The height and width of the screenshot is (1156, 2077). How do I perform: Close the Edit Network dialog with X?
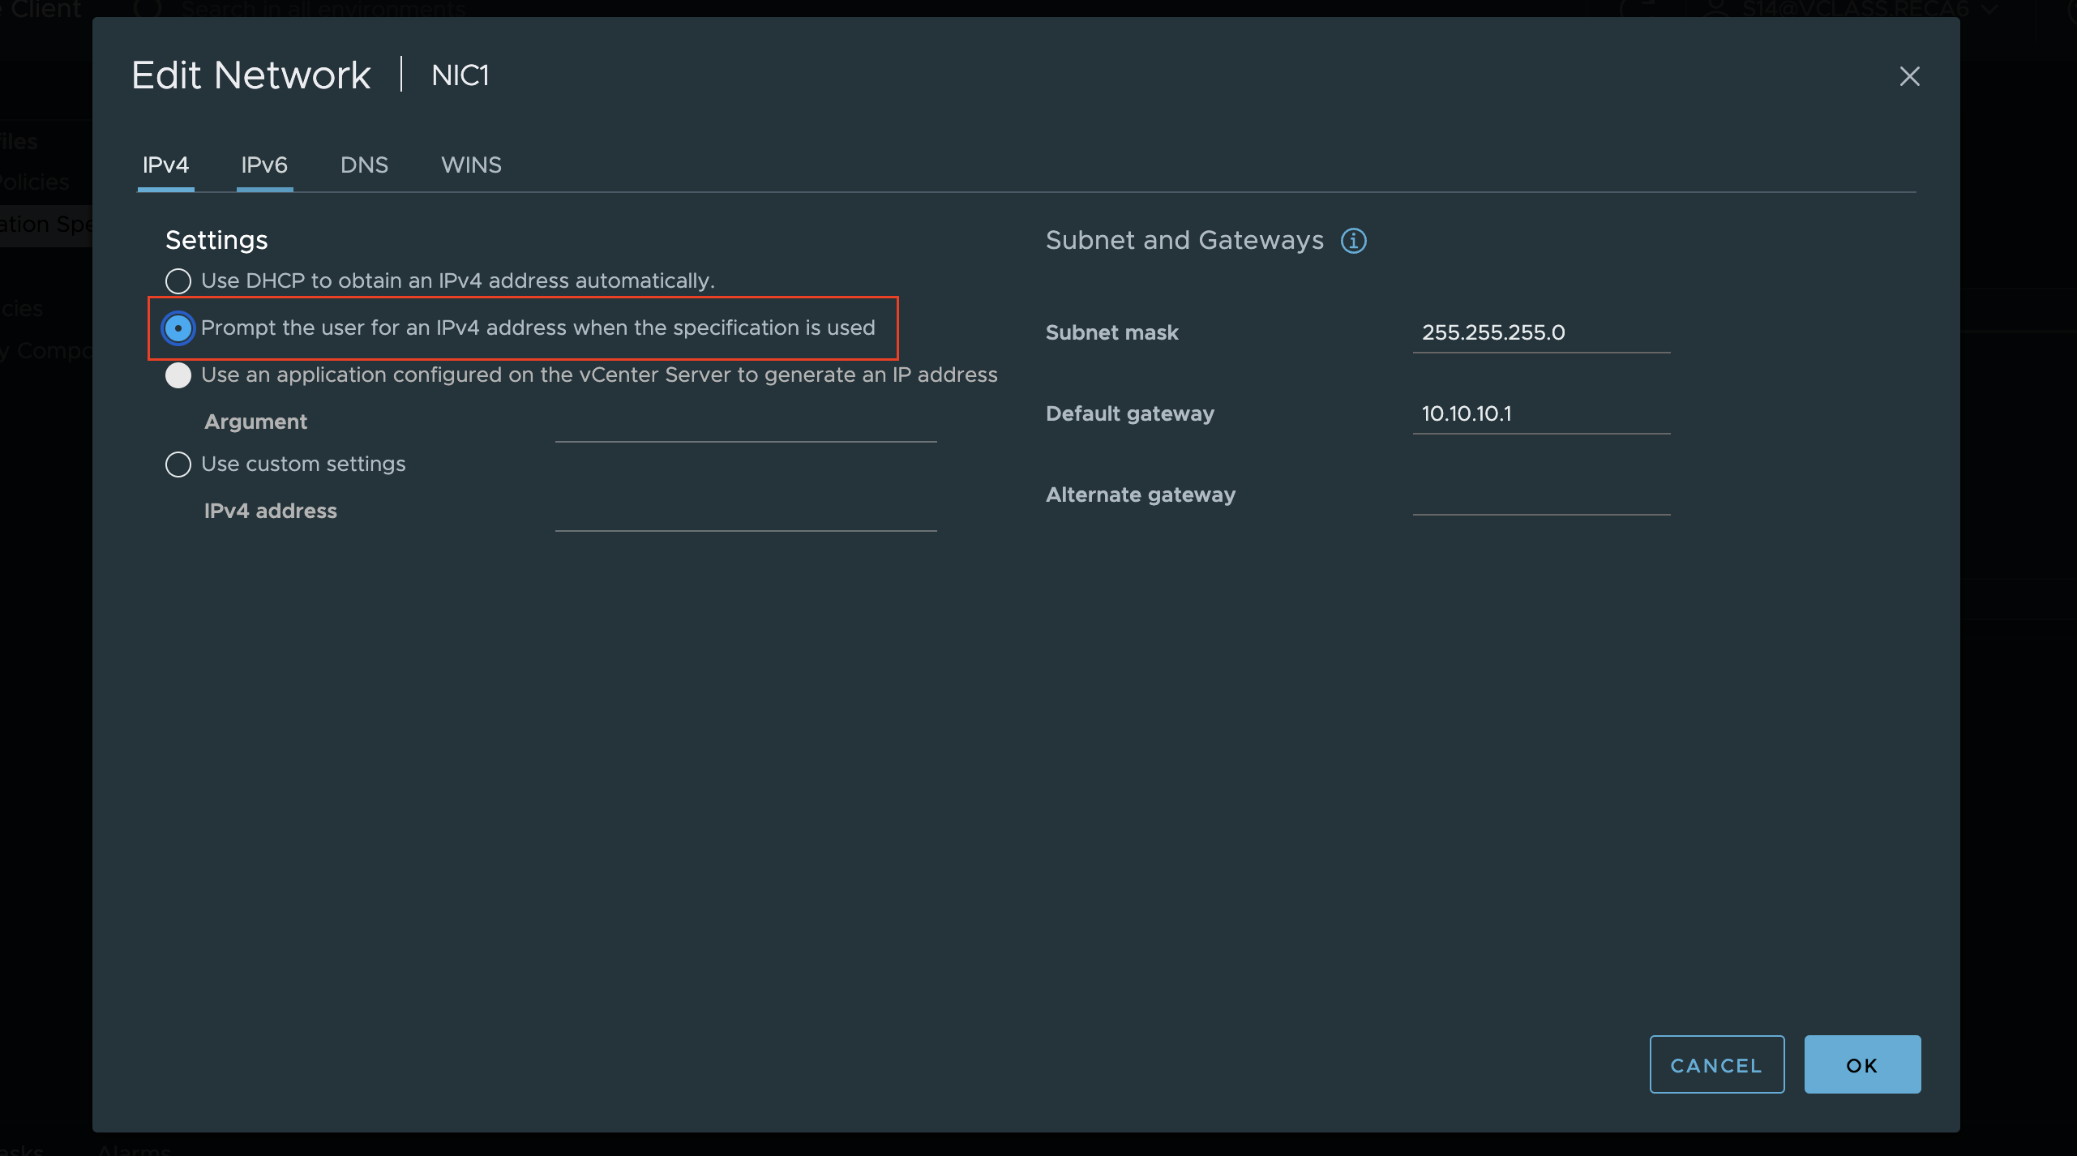(1909, 76)
